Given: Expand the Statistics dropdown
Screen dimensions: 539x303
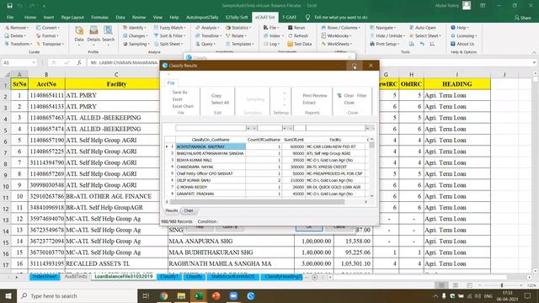Looking at the screenshot, I should tap(238, 28).
